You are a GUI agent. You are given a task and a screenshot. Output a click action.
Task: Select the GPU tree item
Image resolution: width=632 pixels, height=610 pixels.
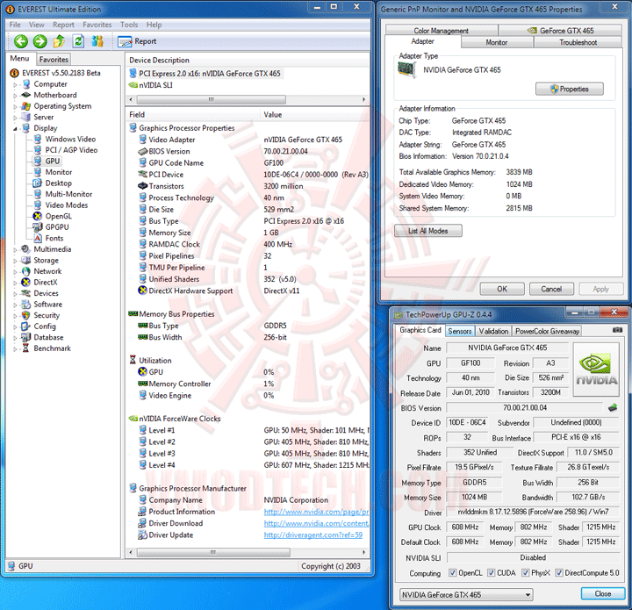click(47, 161)
